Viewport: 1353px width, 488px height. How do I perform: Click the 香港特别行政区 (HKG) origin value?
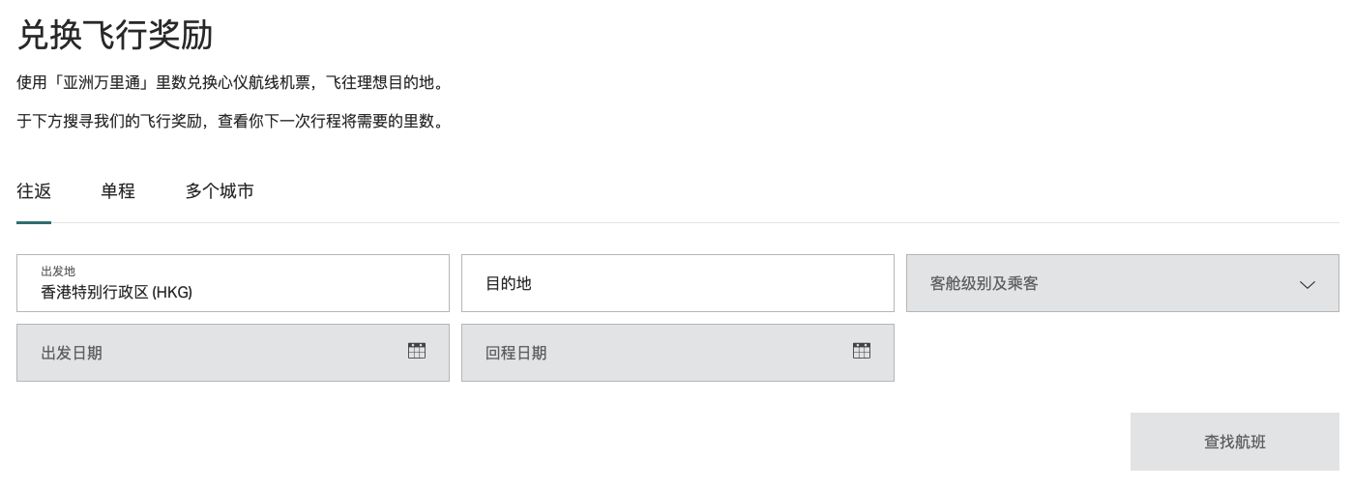click(116, 292)
